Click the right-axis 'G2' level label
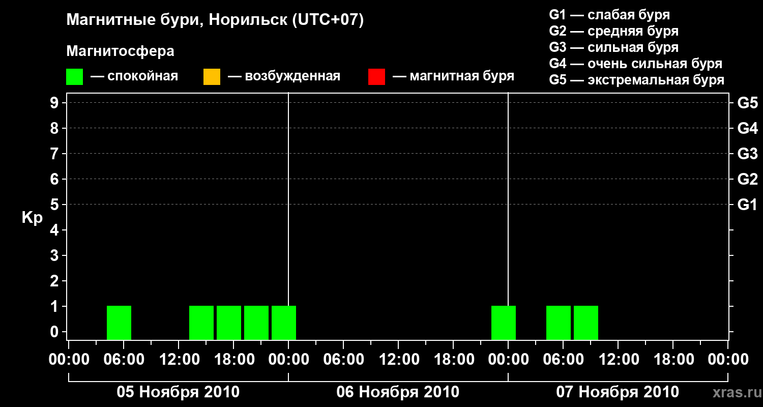The width and height of the screenshot is (763, 407). click(748, 179)
